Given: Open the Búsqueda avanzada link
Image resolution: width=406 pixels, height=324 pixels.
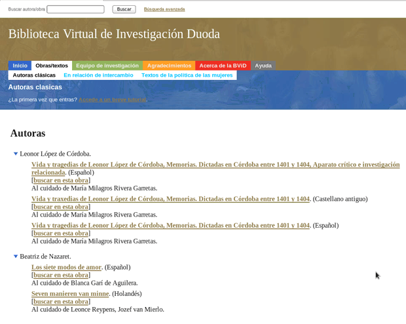Looking at the screenshot, I should 164,9.
